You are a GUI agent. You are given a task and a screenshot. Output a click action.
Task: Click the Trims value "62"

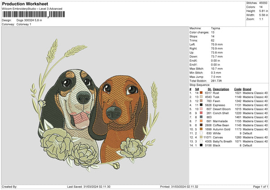213,40
